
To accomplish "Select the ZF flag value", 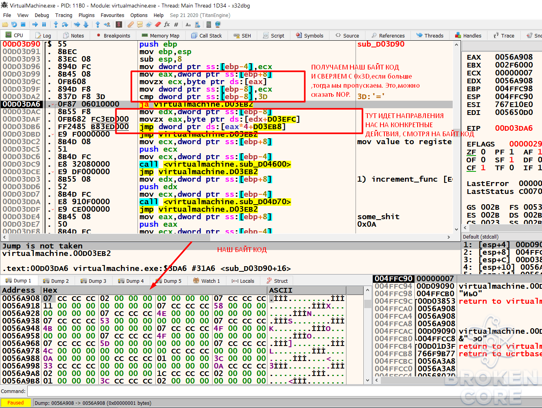I will pyautogui.click(x=483, y=152).
